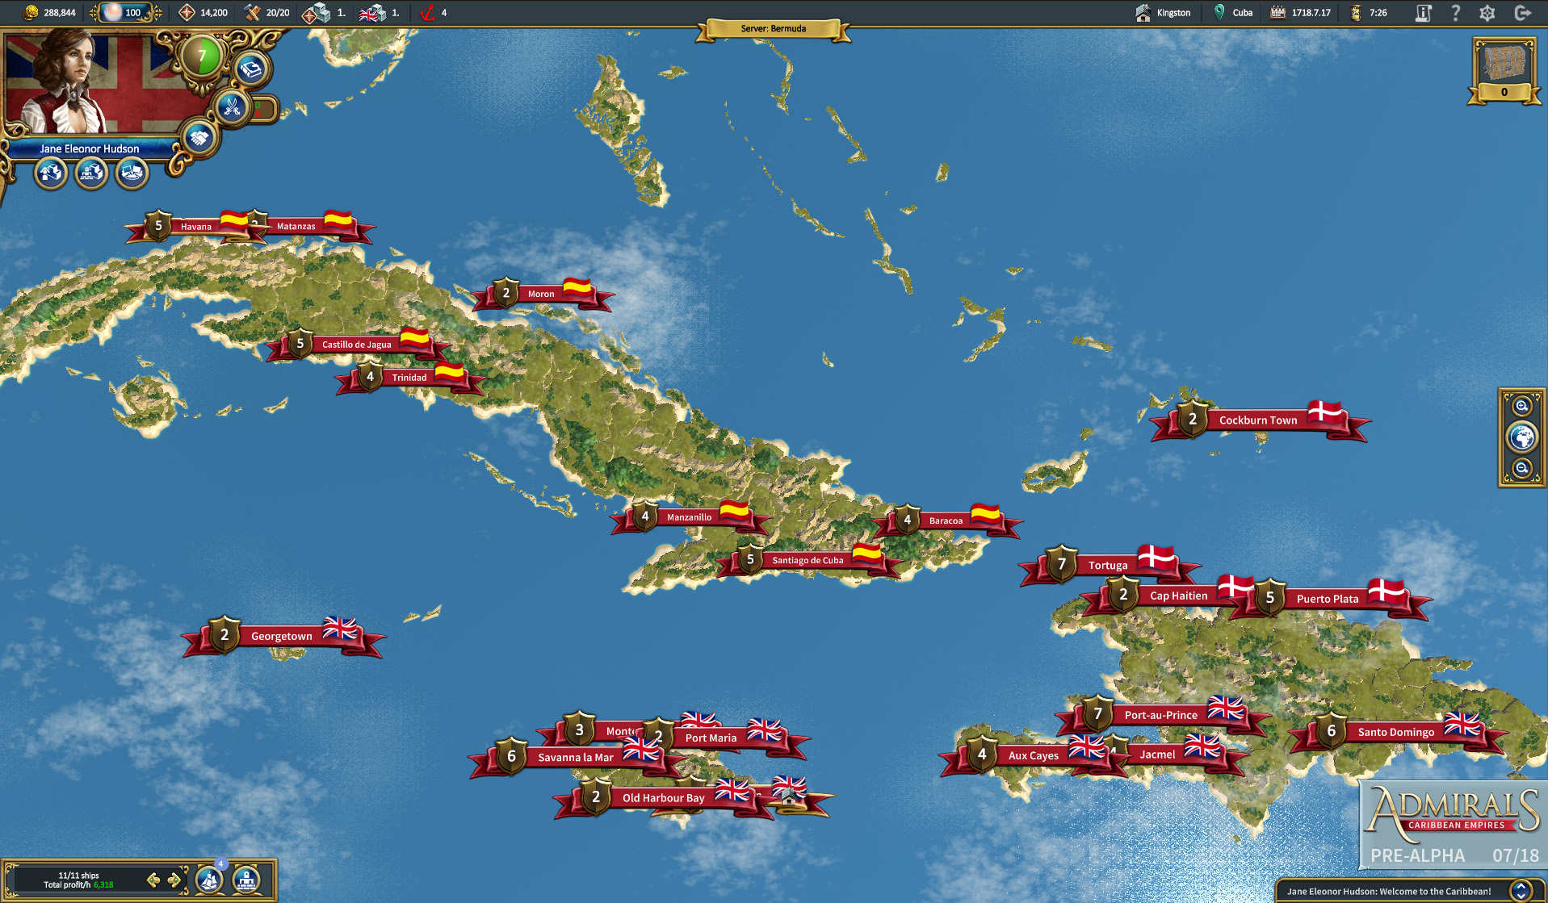The width and height of the screenshot is (1548, 903).
Task: Go to Kingston home port
Action: point(1163,12)
